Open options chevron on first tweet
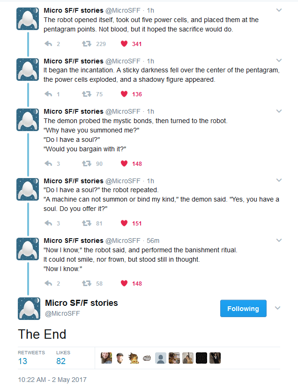Image resolution: width=298 pixels, height=389 pixels. [279, 10]
